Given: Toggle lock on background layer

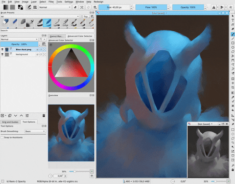Looking at the screenshot, I should 37,54.
